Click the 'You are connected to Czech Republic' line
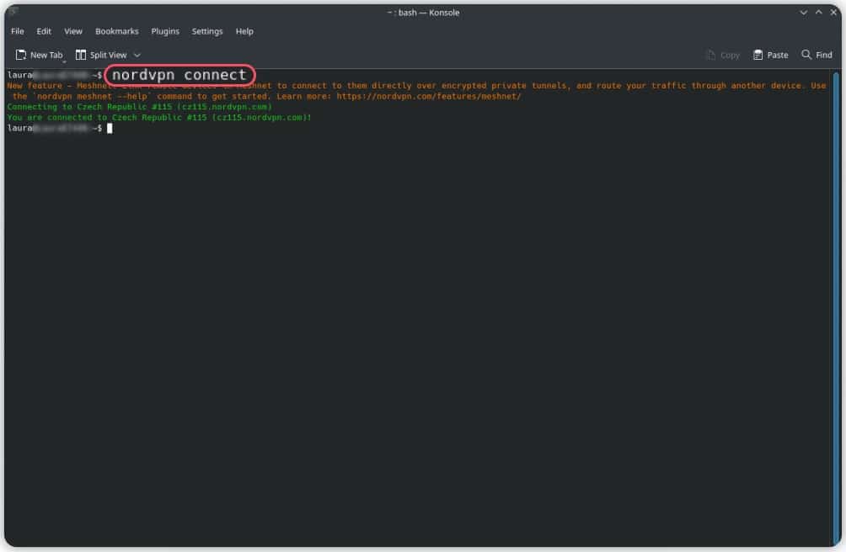Screen dimensions: 846x552 (159, 118)
